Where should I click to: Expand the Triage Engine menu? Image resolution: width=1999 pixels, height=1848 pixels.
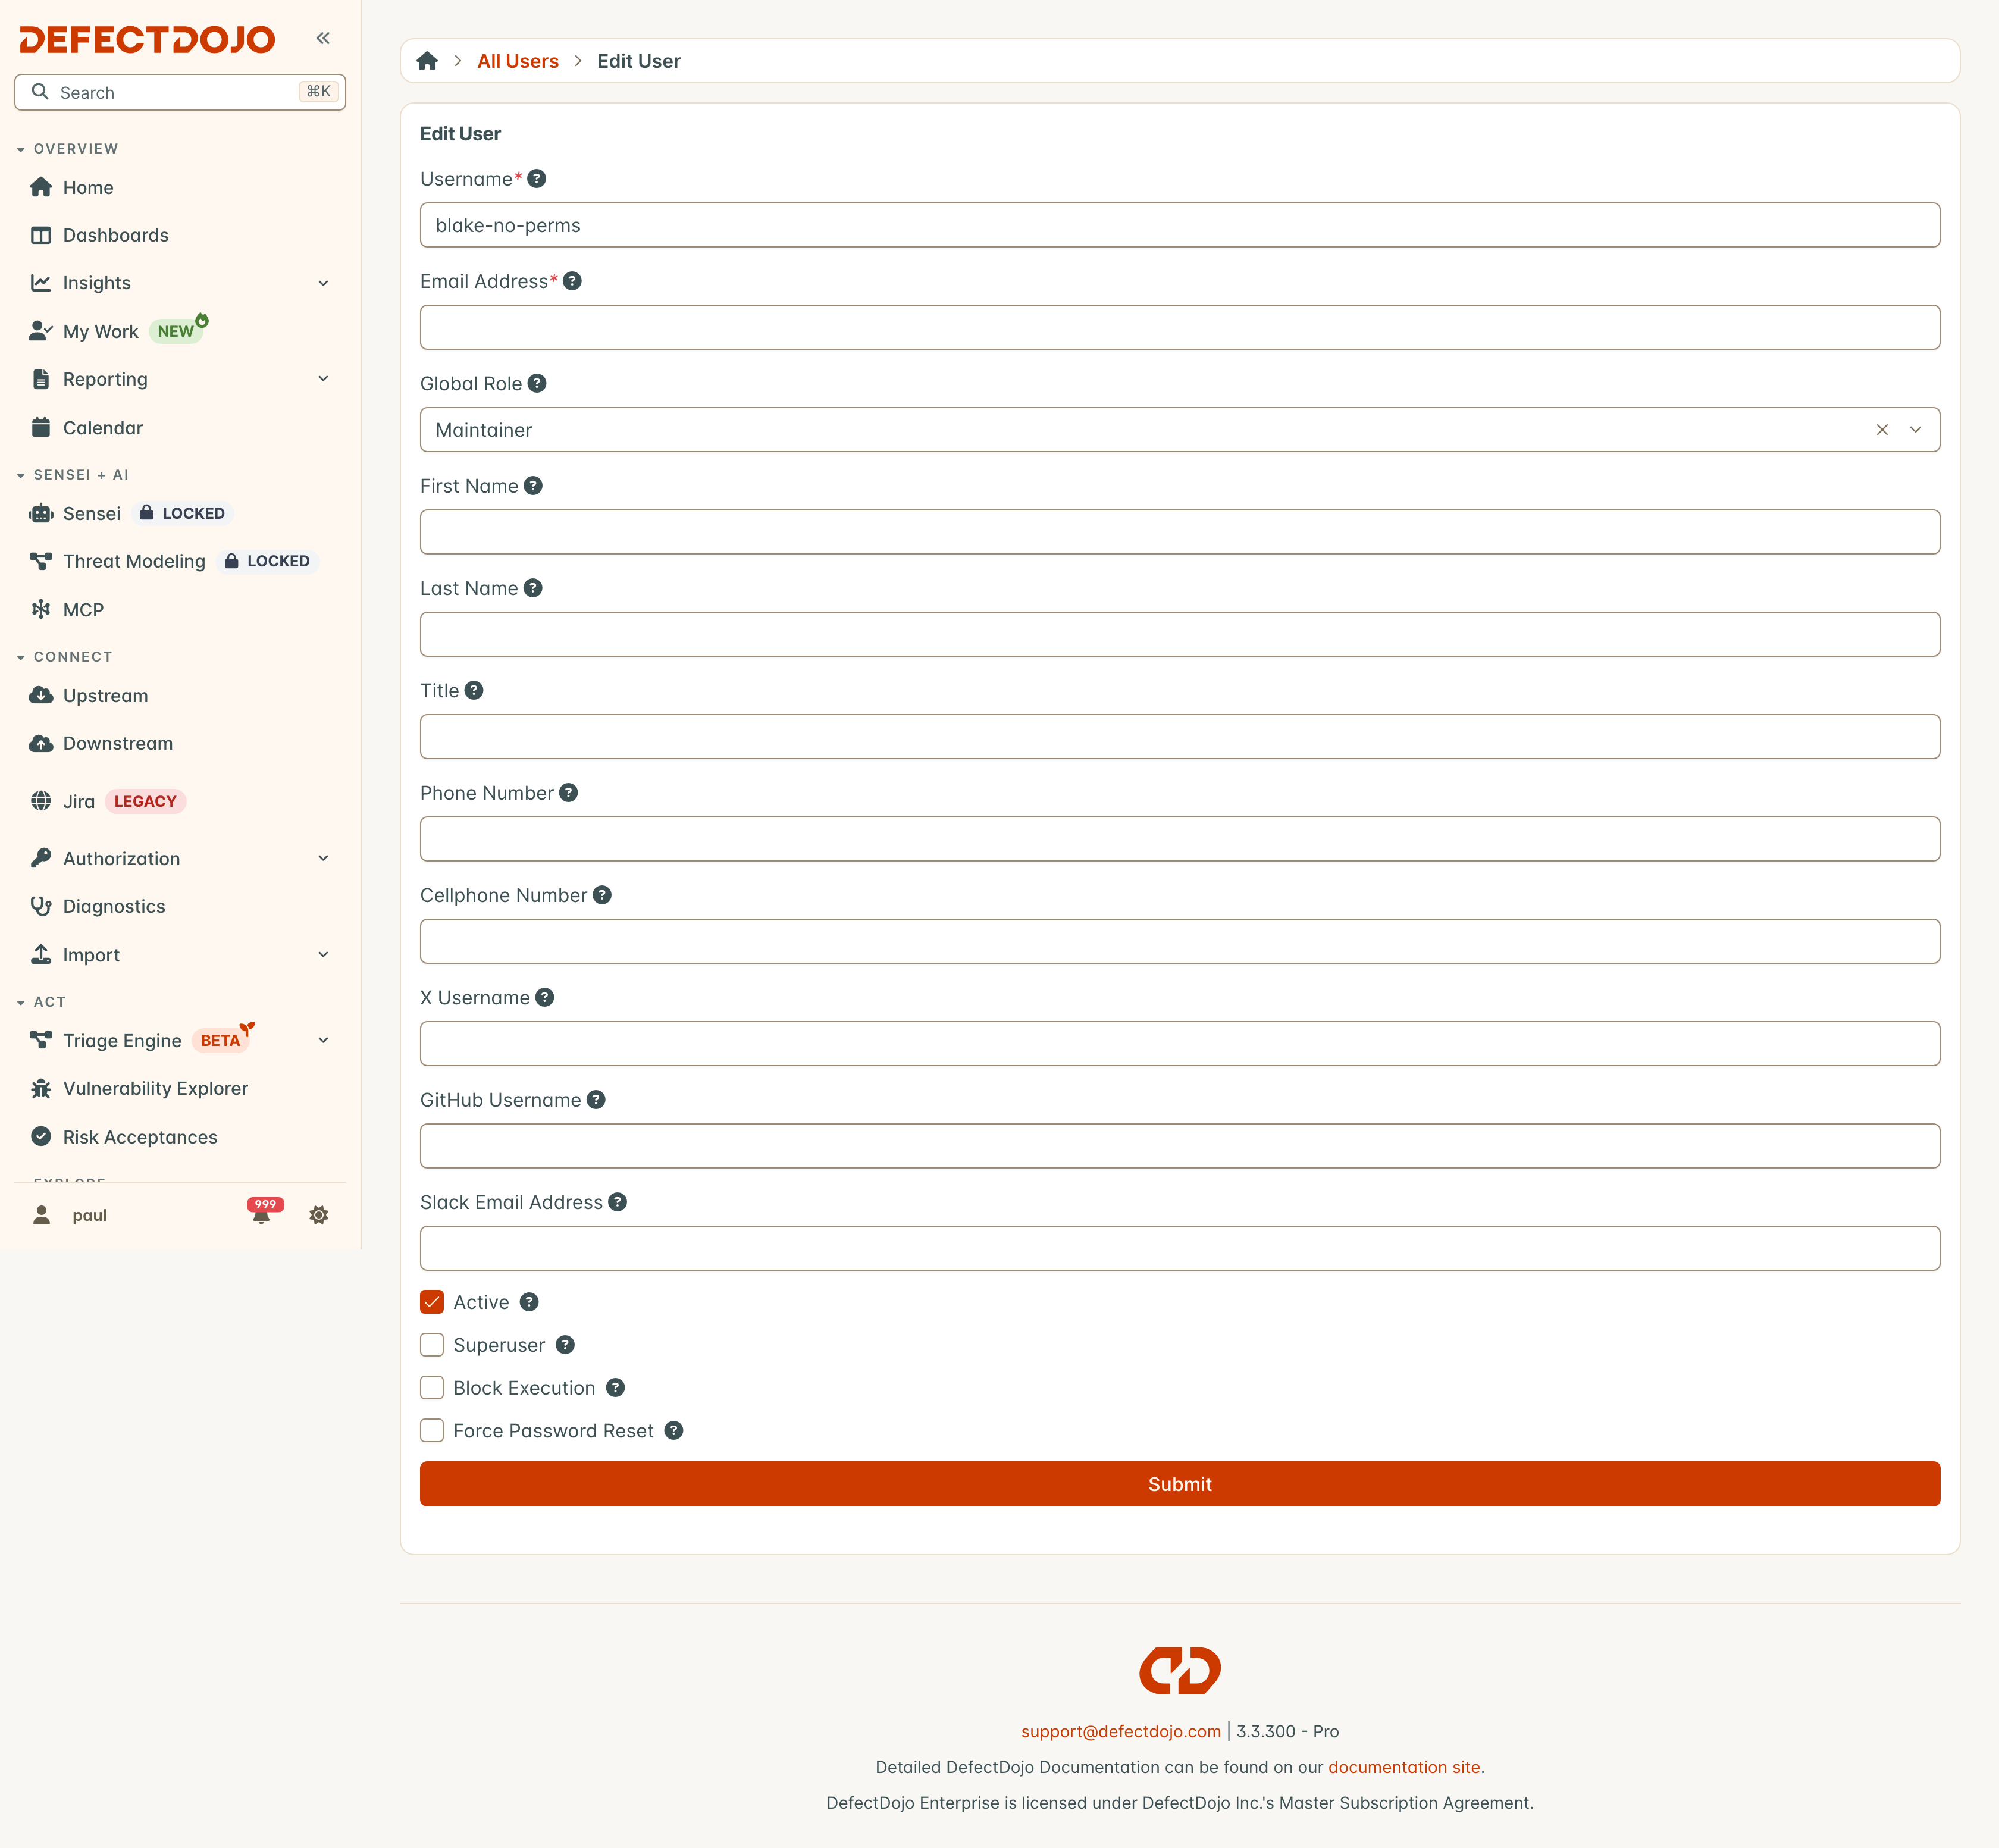click(x=323, y=1040)
